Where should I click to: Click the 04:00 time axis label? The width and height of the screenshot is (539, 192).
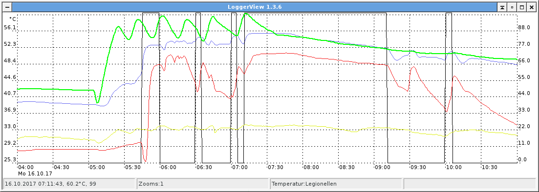(x=26, y=167)
